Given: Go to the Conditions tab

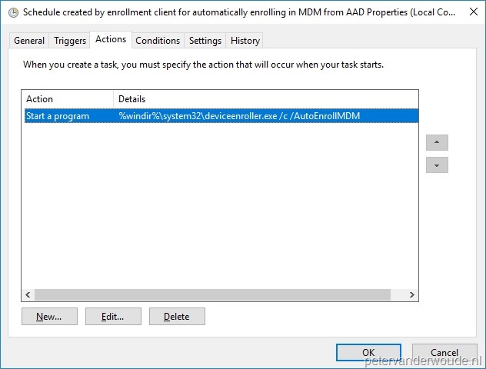Looking at the screenshot, I should pyautogui.click(x=158, y=41).
